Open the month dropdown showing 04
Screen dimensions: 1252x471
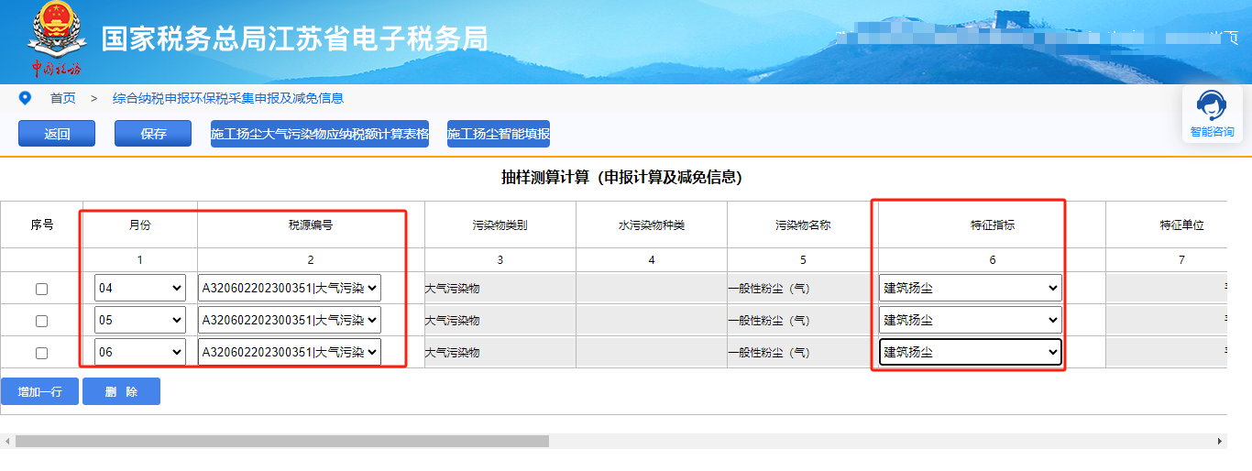tap(139, 289)
